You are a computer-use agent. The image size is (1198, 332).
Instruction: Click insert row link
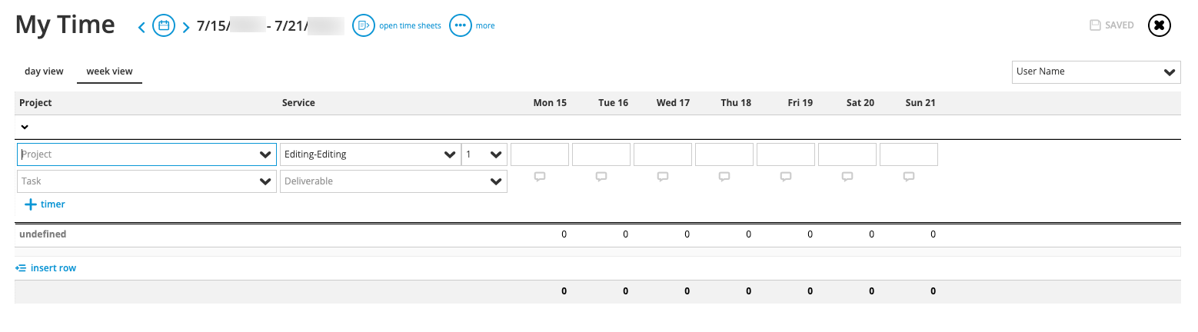[46, 268]
